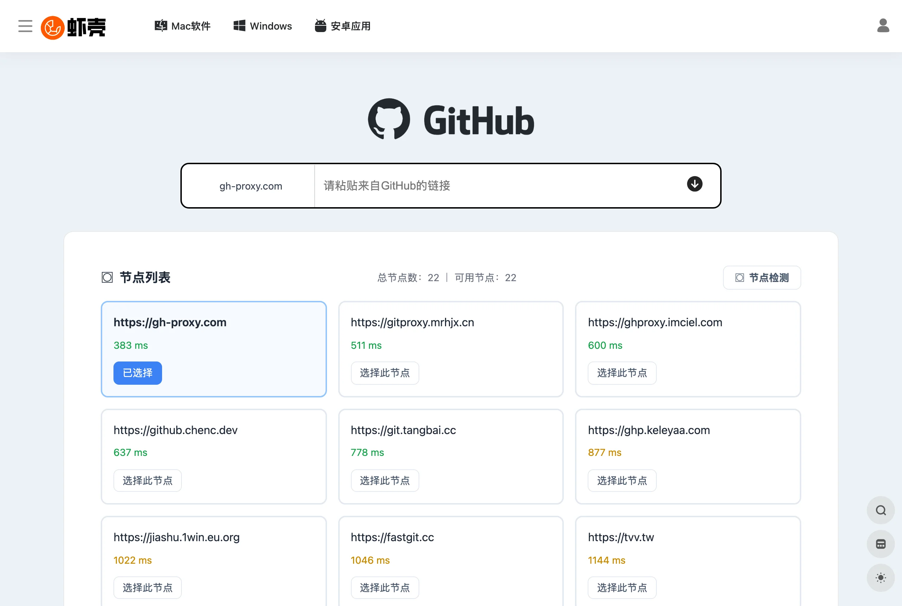Screen dimensions: 902x606
Task: Open the Windows menu
Action: pyautogui.click(x=263, y=26)
